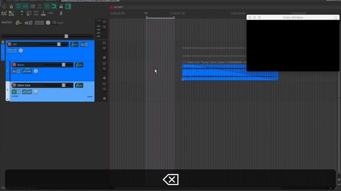
Task: Click the Boom track pan knob
Action: [x=36, y=71]
